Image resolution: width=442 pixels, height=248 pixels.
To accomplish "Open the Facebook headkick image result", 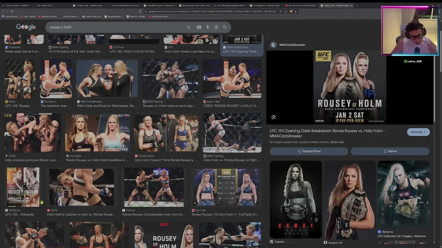I will 56,79.
